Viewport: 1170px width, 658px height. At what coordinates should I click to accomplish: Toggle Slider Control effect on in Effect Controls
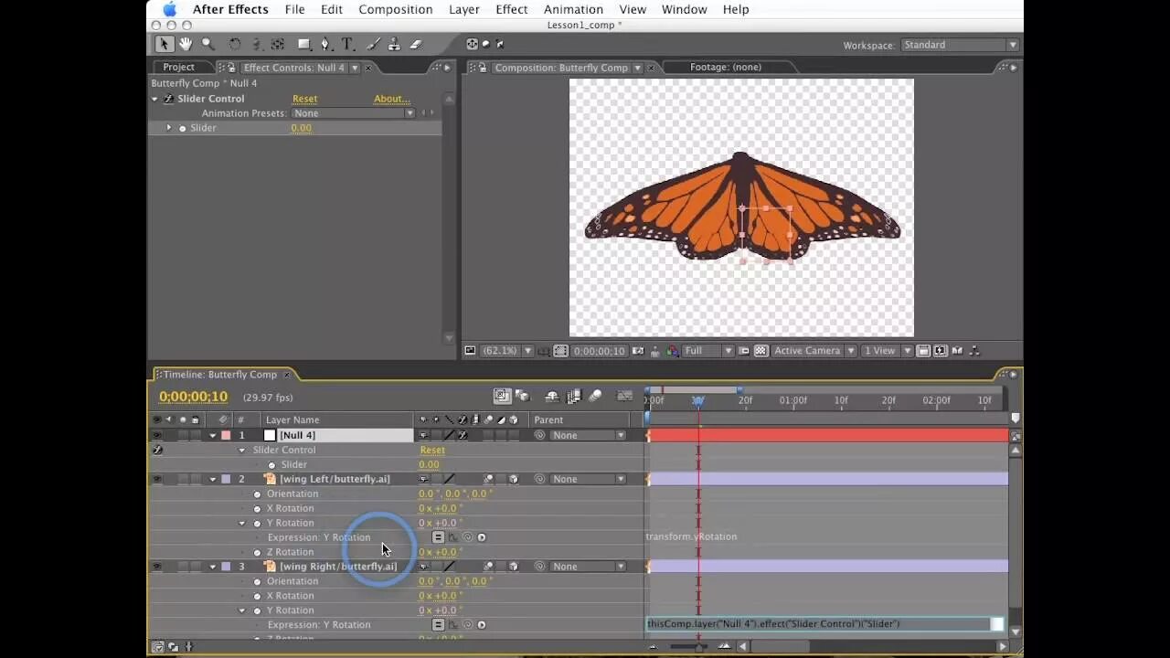pyautogui.click(x=168, y=99)
